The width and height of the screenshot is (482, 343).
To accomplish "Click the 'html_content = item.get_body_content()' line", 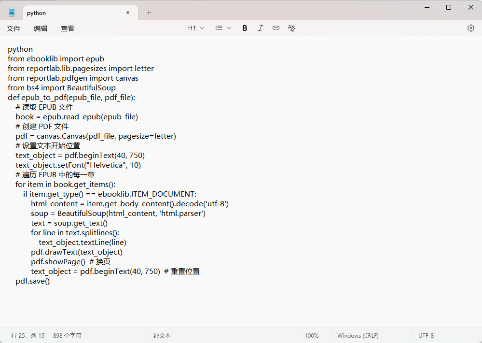I will pyautogui.click(x=130, y=204).
